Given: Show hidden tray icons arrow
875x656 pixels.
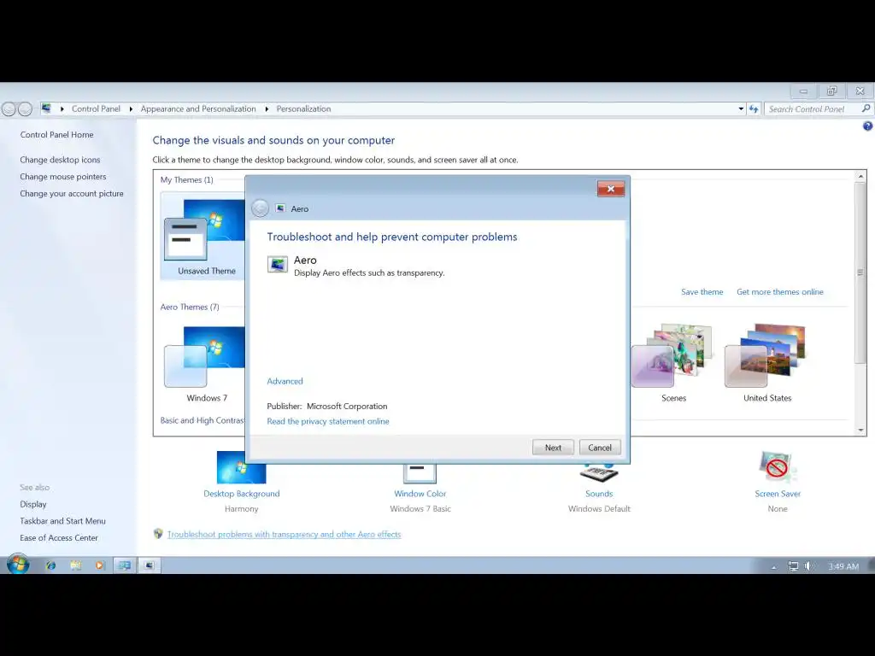Looking at the screenshot, I should click(x=773, y=567).
